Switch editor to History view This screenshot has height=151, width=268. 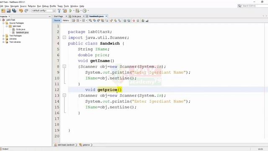(x=66, y=21)
